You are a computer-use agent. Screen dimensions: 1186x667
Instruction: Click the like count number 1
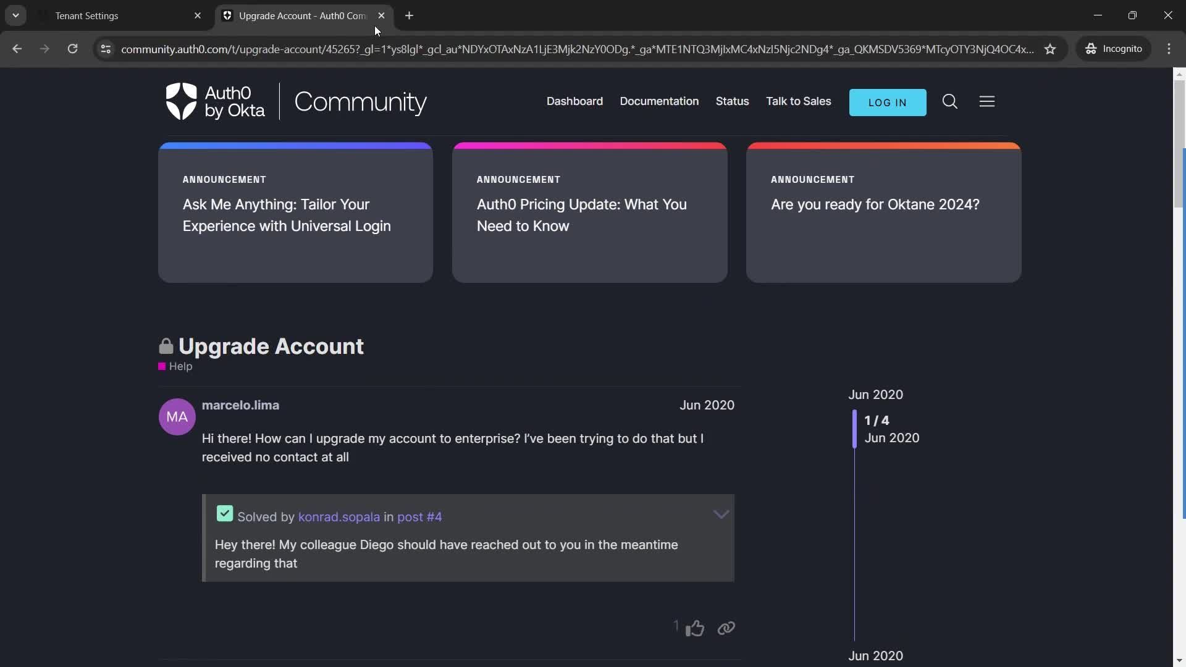[x=676, y=626]
